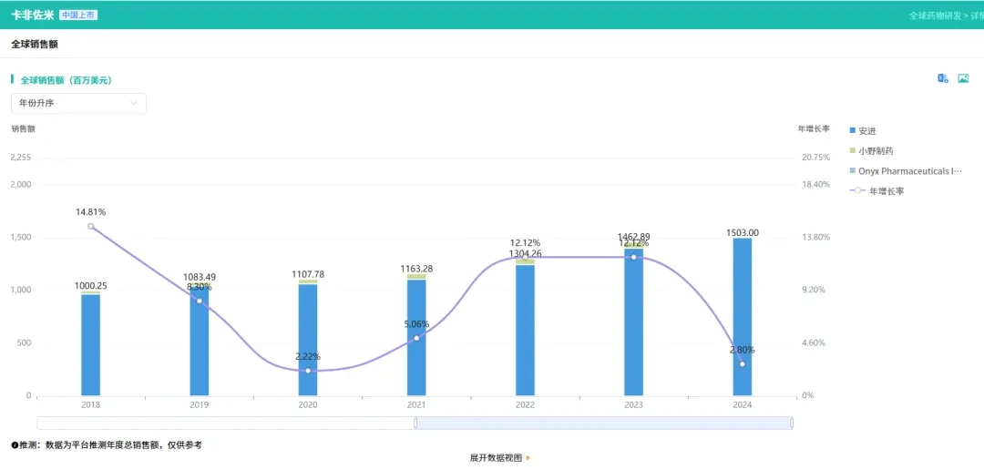Select the 全球销售额 tab heading
The image size is (984, 470).
pos(36,44)
